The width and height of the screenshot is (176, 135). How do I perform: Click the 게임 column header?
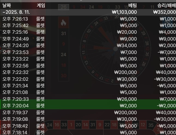tap(41, 5)
